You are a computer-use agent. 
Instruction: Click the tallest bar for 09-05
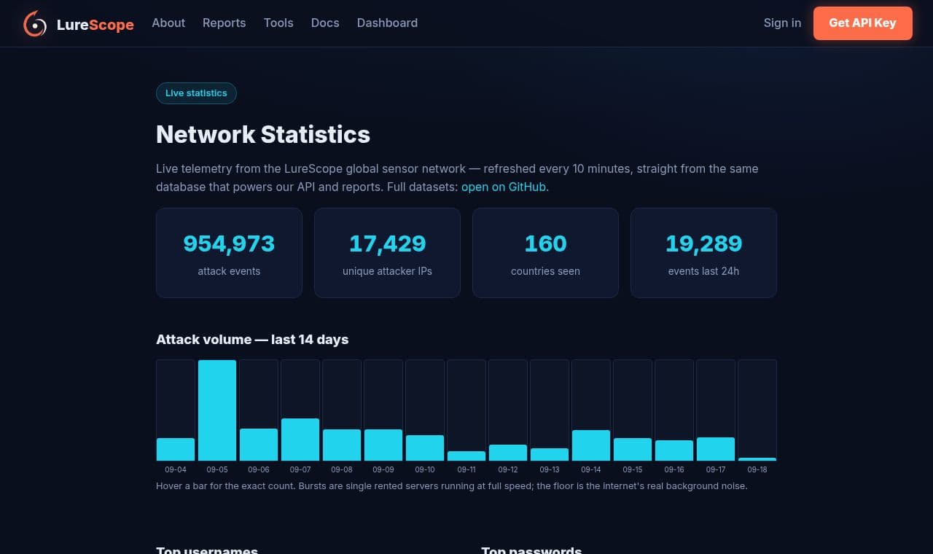coord(217,410)
